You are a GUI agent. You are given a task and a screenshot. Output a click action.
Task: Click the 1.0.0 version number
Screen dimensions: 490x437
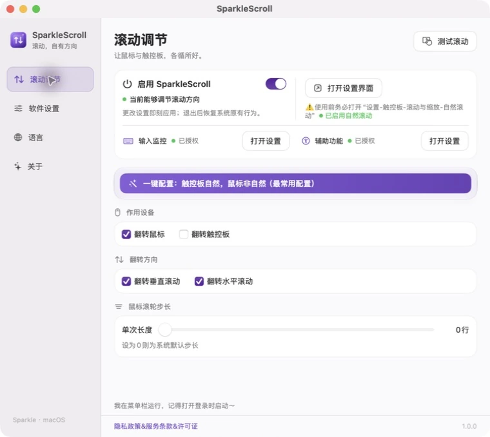click(x=469, y=427)
